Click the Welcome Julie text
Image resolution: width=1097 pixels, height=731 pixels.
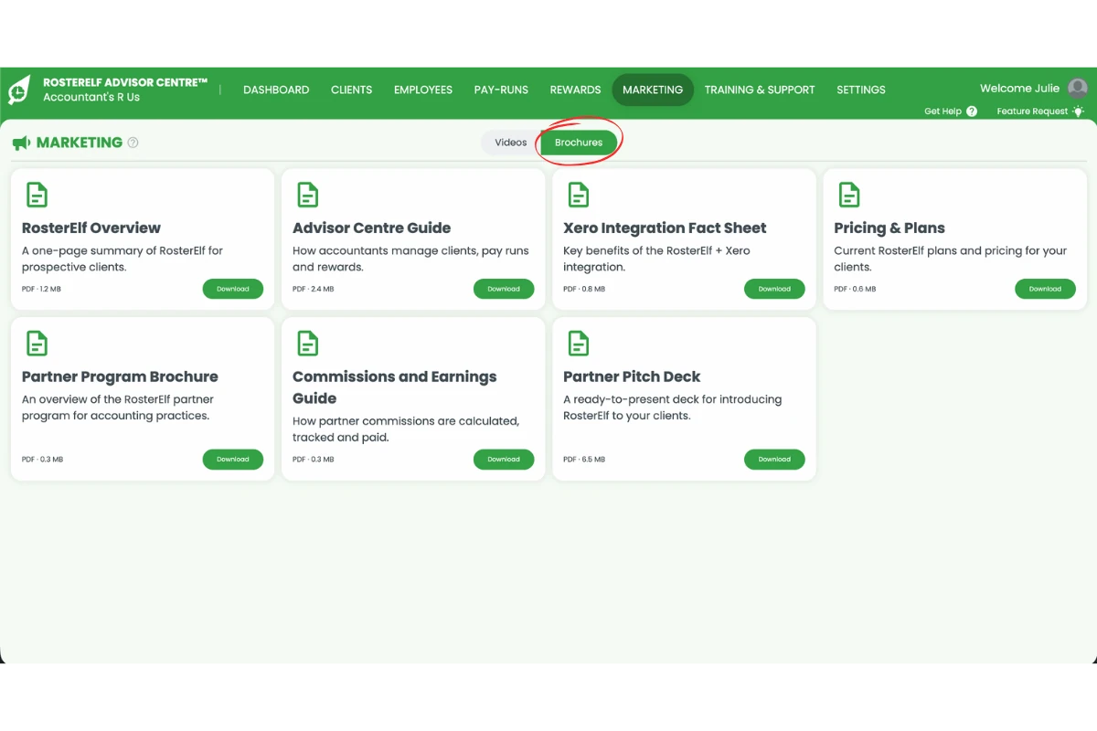pyautogui.click(x=1019, y=89)
